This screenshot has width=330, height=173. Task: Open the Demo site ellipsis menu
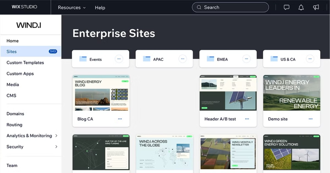310,119
